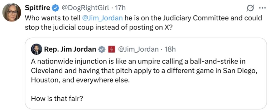Open Spitfire's profile avatar photo
The image size is (270, 112).
(12, 12)
